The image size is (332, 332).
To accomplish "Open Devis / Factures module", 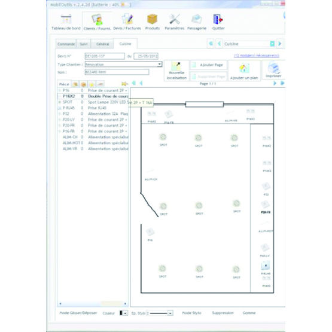I will click(x=127, y=22).
